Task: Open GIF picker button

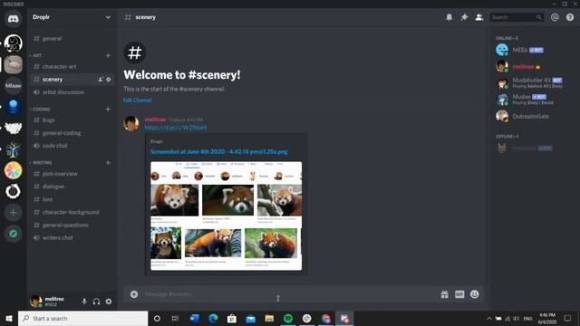Action: pyautogui.click(x=459, y=294)
